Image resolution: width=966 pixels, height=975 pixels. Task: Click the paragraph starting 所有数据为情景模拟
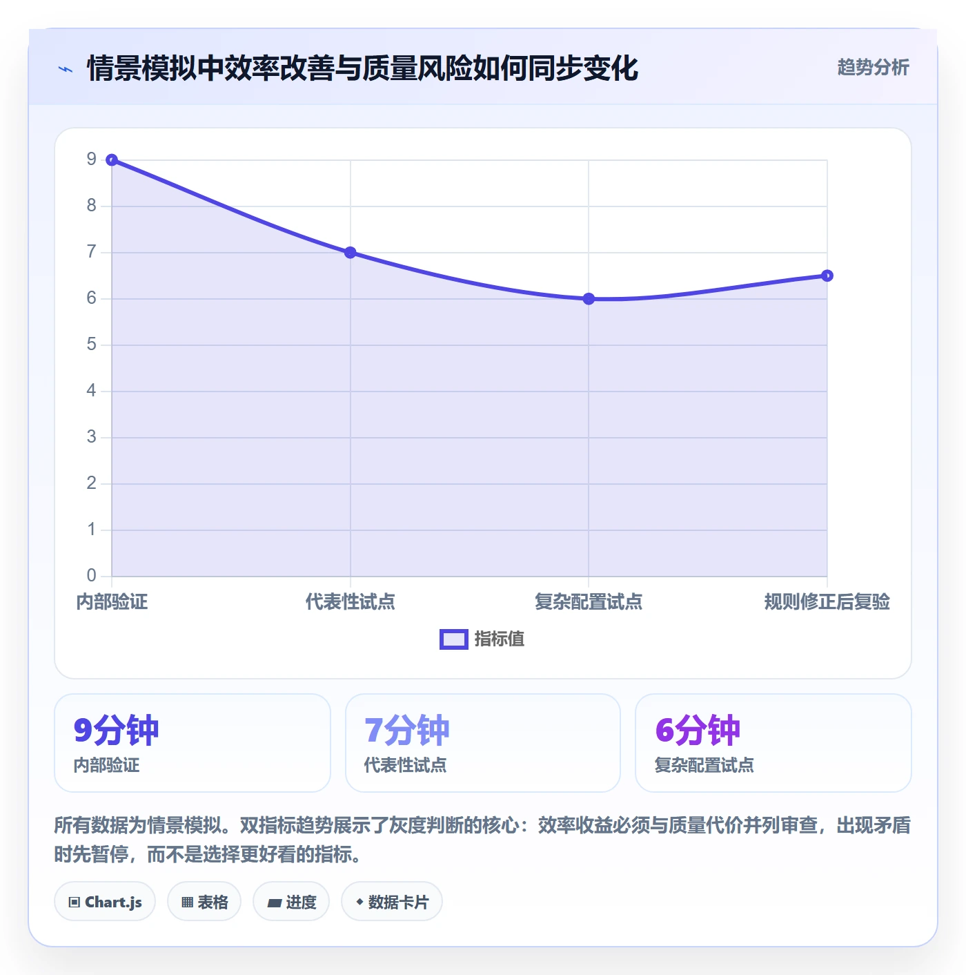click(482, 840)
